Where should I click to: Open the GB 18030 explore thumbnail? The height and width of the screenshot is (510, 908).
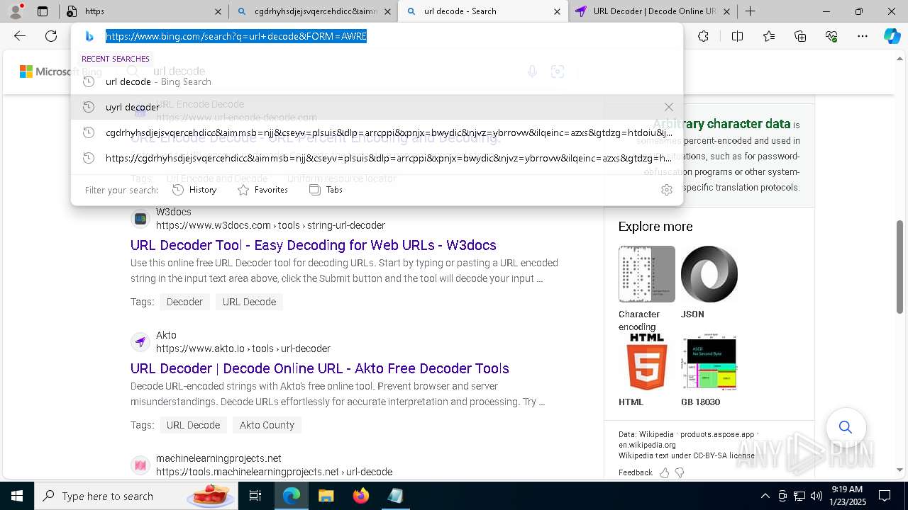[709, 362]
